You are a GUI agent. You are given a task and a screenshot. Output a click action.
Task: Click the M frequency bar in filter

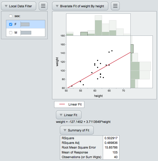point(26,33)
